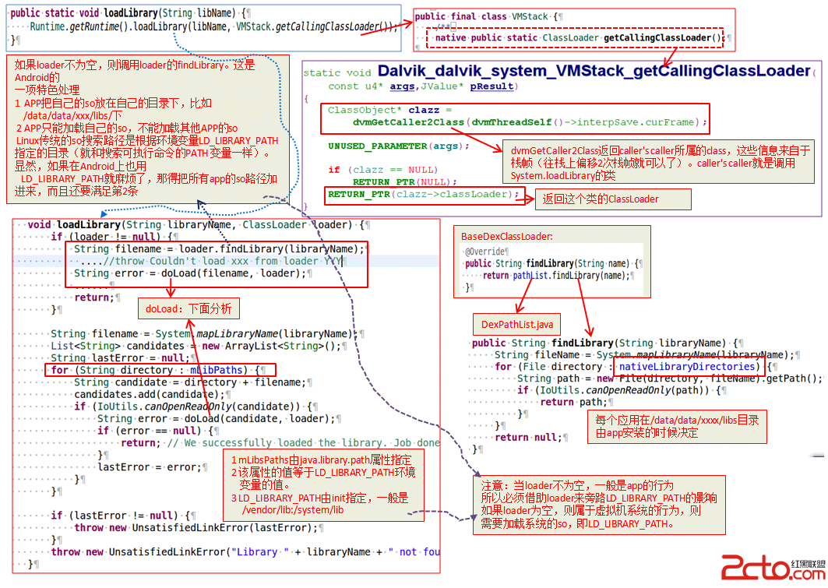
Task: Click the 'if (clazz == NULL)' line
Action: (383, 170)
